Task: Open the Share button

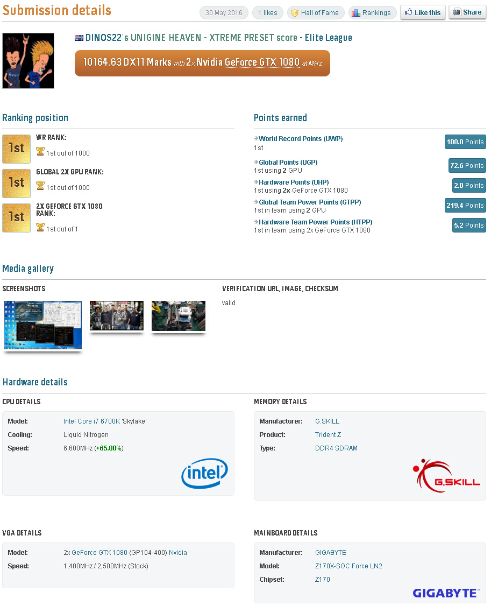Action: click(x=467, y=12)
